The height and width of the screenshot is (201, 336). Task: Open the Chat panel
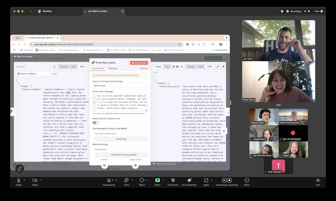(x=127, y=180)
